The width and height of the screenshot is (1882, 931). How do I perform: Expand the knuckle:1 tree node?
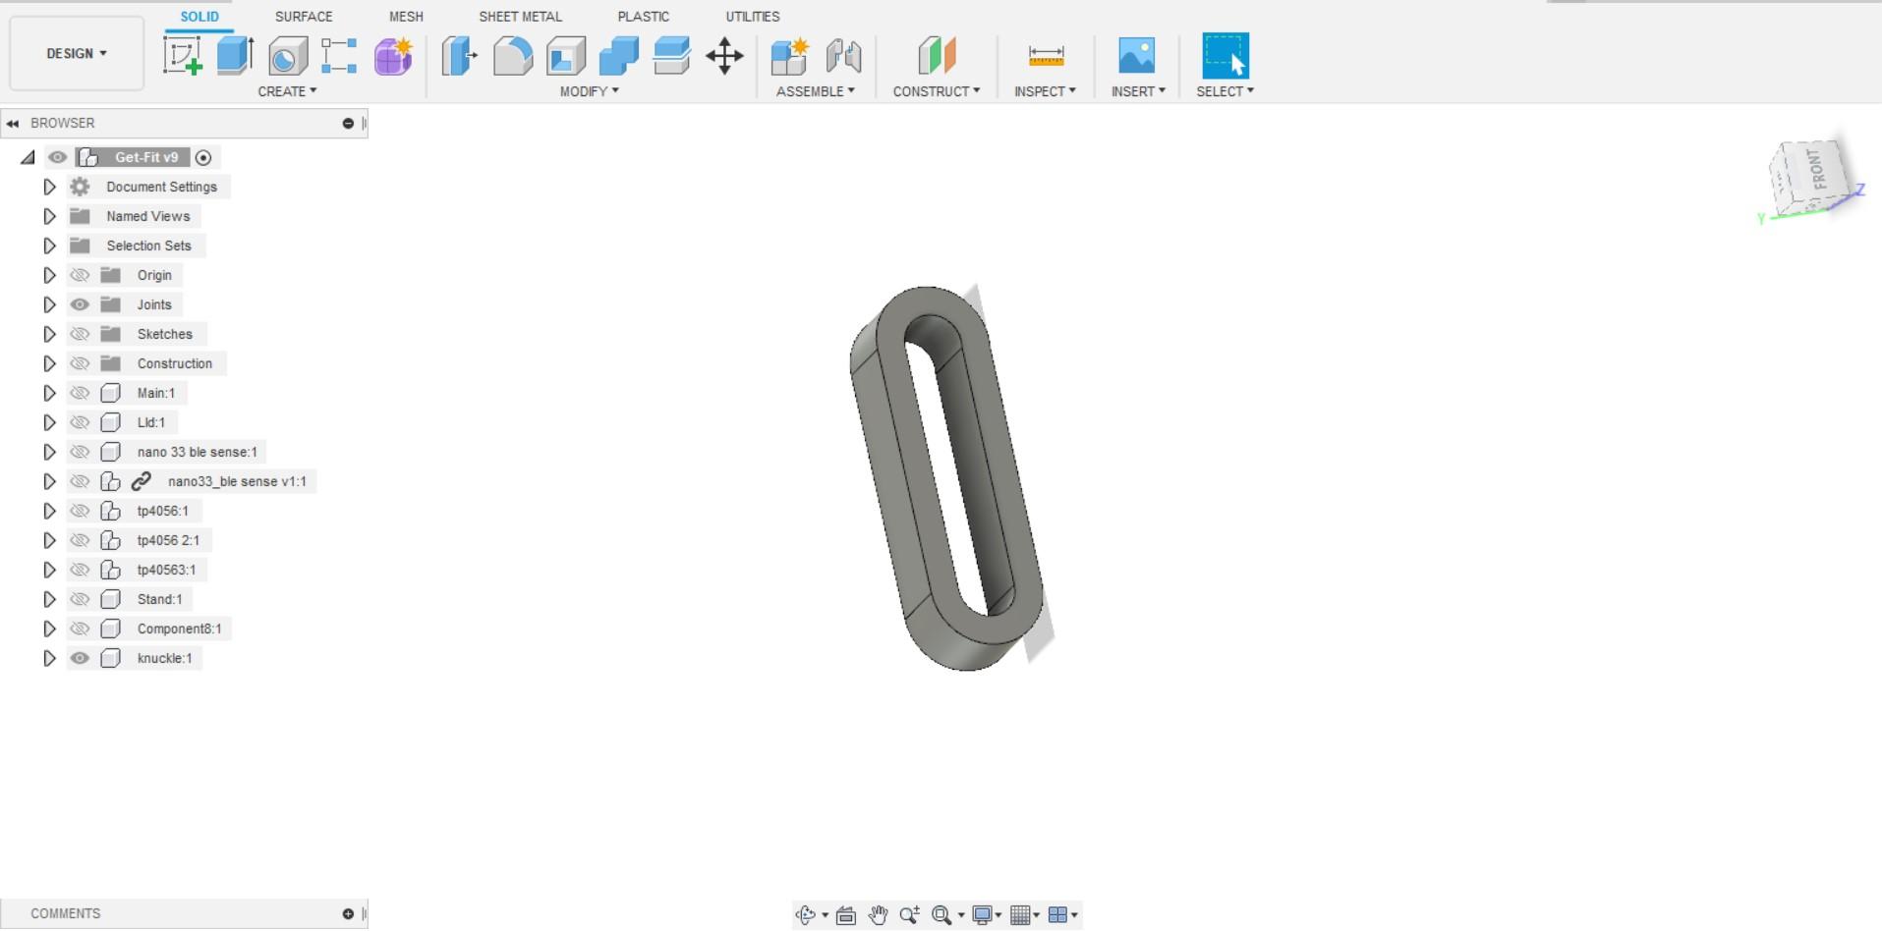49,658
